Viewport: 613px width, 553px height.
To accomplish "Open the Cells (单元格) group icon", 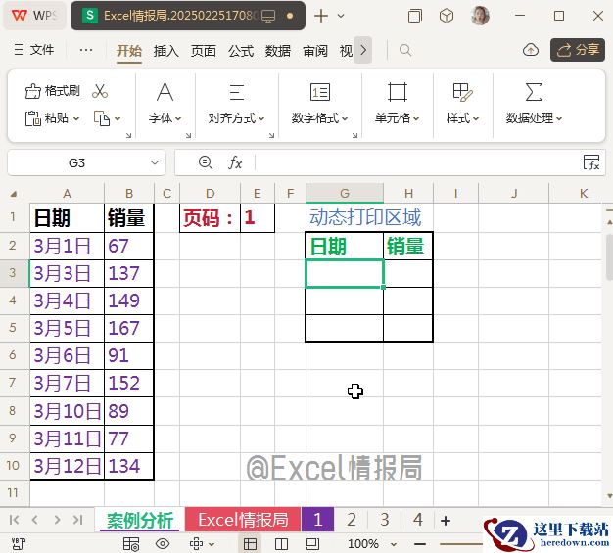I will [398, 92].
